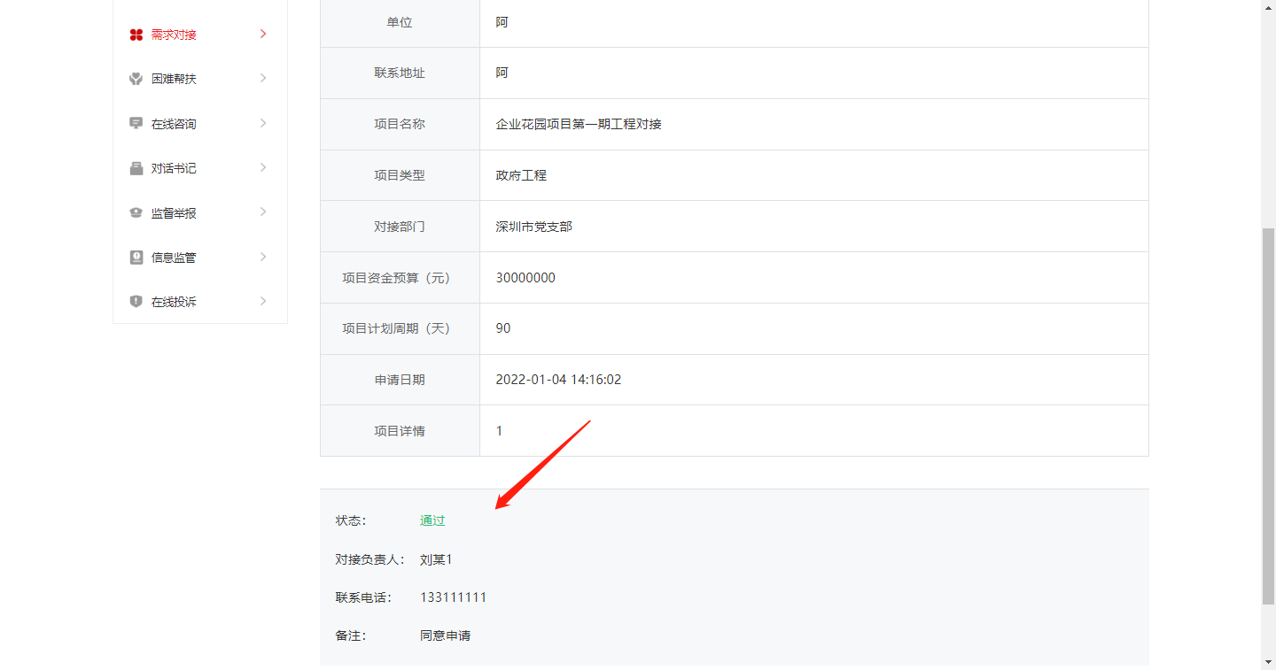Click the 对话书记 sidebar icon
Viewport: 1276px width, 670px height.
(136, 168)
